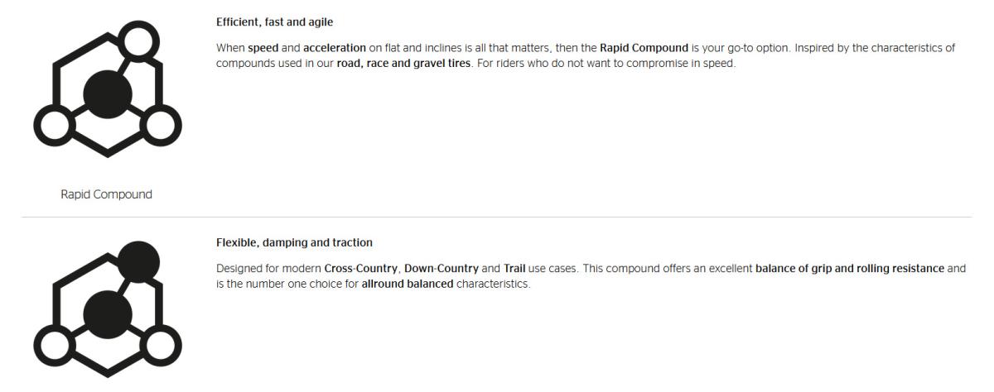Image resolution: width=994 pixels, height=392 pixels.
Task: Click the bold 'Cross-Country' text
Action: 362,270
